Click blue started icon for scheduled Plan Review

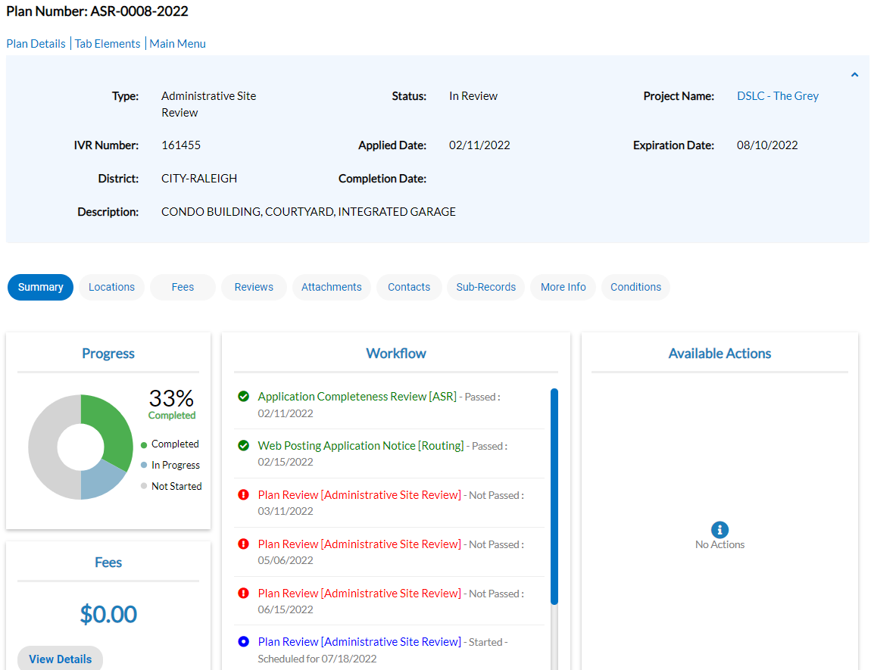point(243,642)
